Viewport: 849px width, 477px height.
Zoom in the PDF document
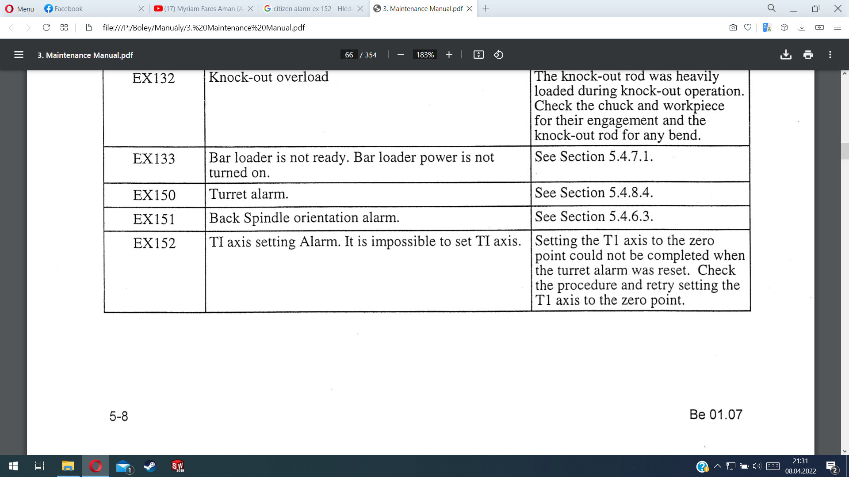click(449, 55)
